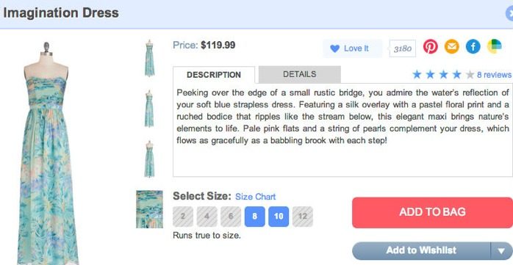The width and height of the screenshot is (513, 265).
Task: Share the dress on Facebook
Action: click(473, 47)
